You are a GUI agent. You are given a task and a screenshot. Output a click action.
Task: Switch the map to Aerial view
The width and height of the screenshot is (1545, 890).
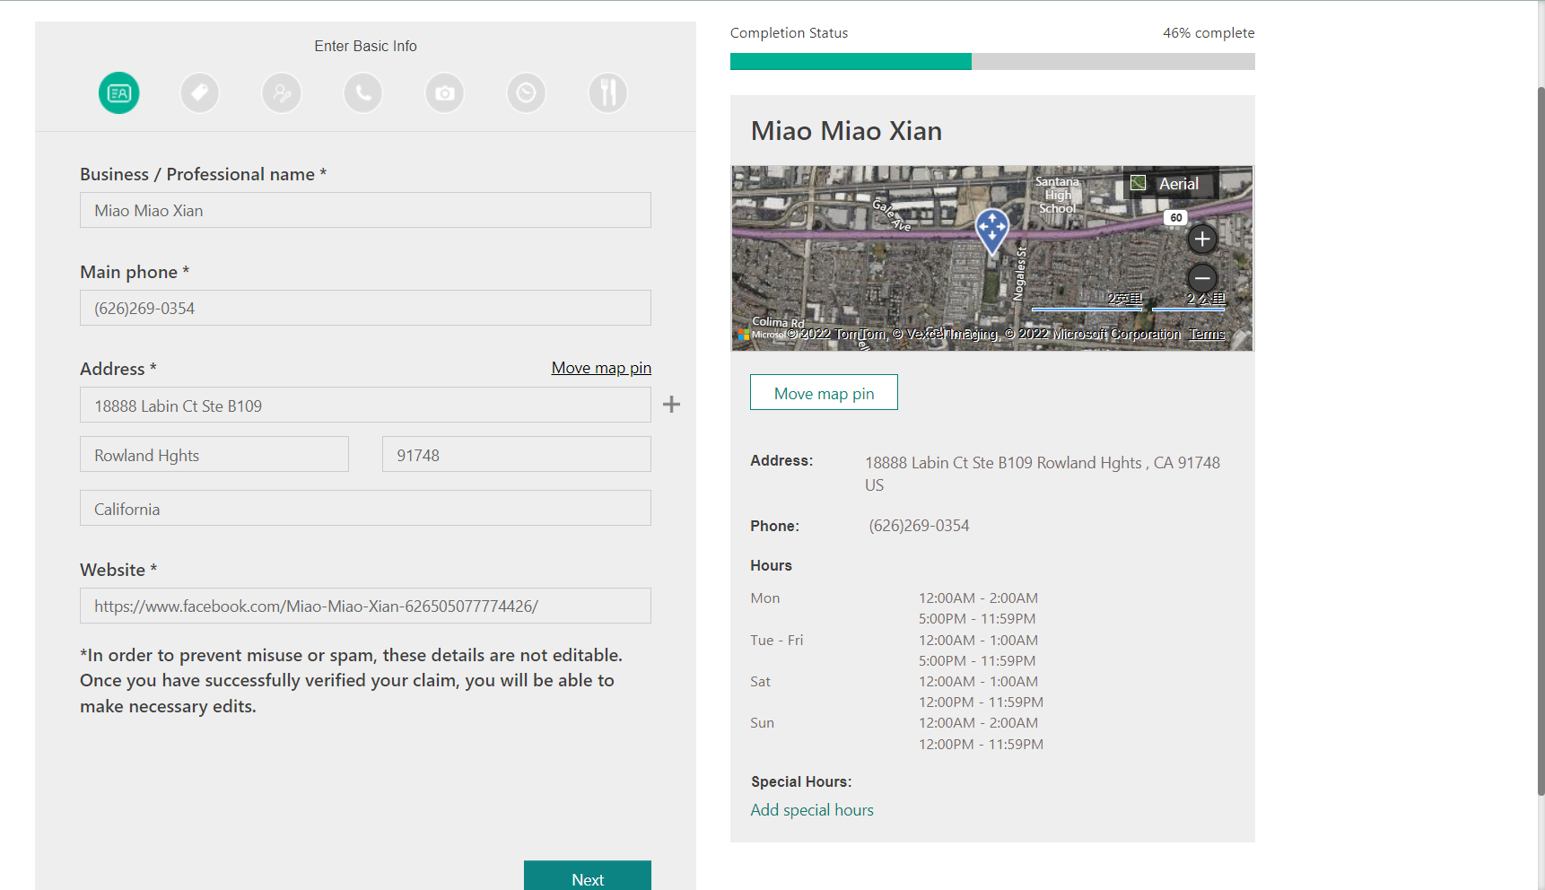1171,184
